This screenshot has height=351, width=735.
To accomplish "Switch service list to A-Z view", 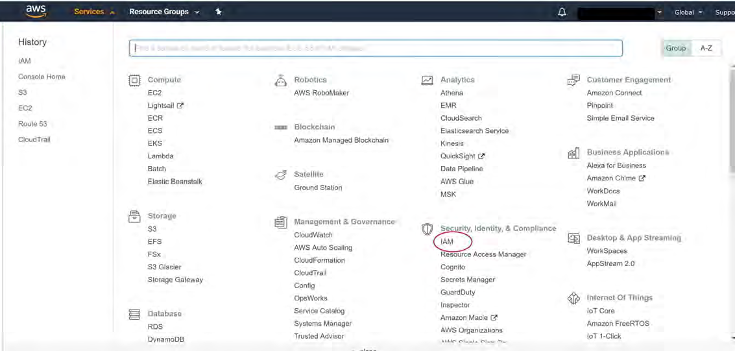I will tap(706, 48).
